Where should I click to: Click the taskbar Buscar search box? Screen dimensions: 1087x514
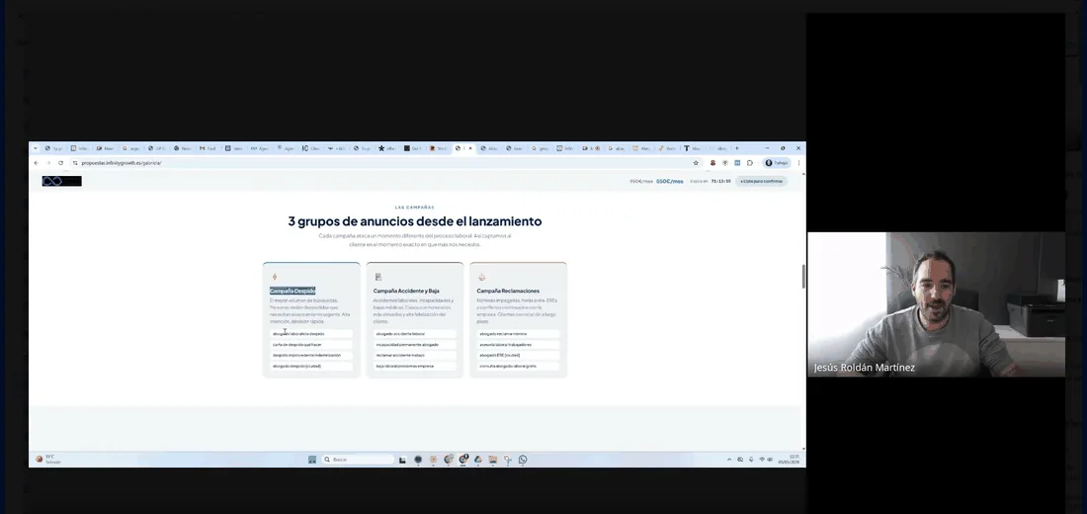[x=358, y=460]
